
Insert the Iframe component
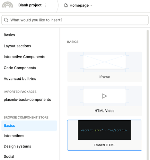(105, 67)
